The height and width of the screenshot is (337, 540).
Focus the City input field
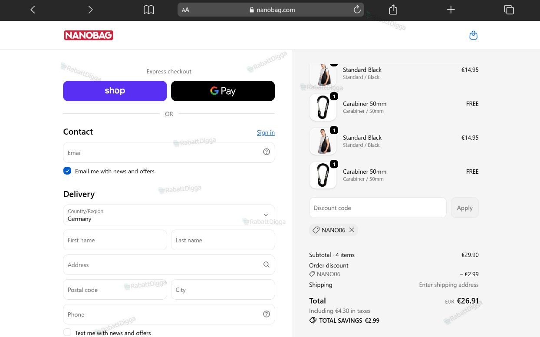223,289
